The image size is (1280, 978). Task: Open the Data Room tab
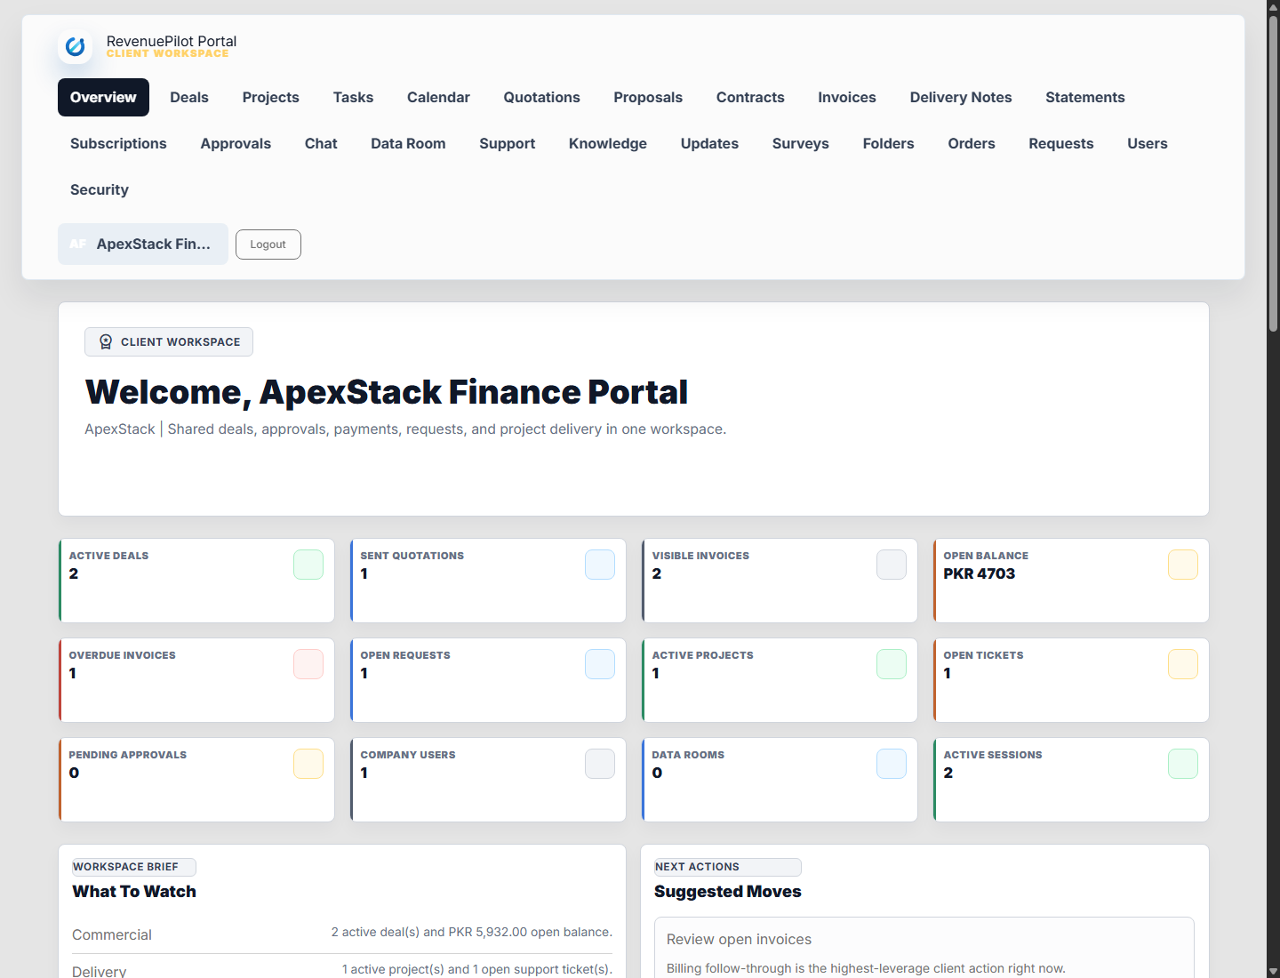tap(408, 144)
